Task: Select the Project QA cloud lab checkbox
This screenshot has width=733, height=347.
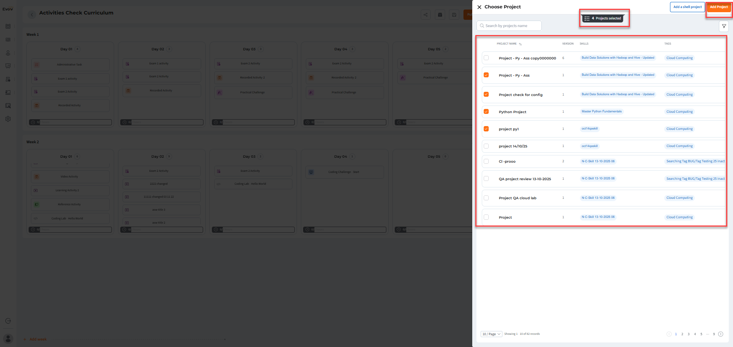Action: coord(486,198)
